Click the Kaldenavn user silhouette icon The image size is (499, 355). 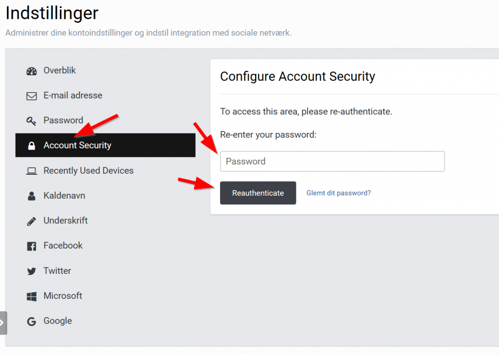31,196
